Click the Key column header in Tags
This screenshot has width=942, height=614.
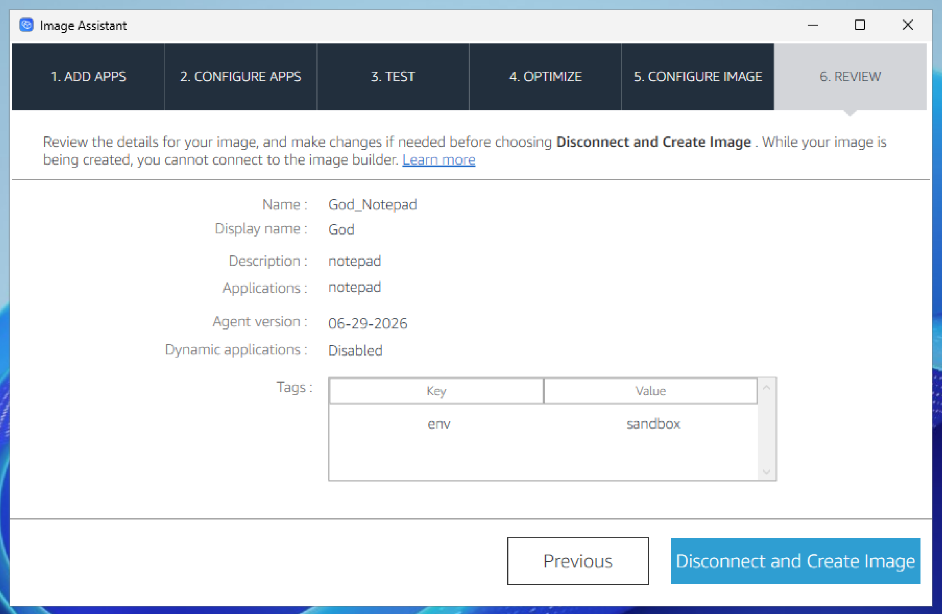pyautogui.click(x=436, y=391)
